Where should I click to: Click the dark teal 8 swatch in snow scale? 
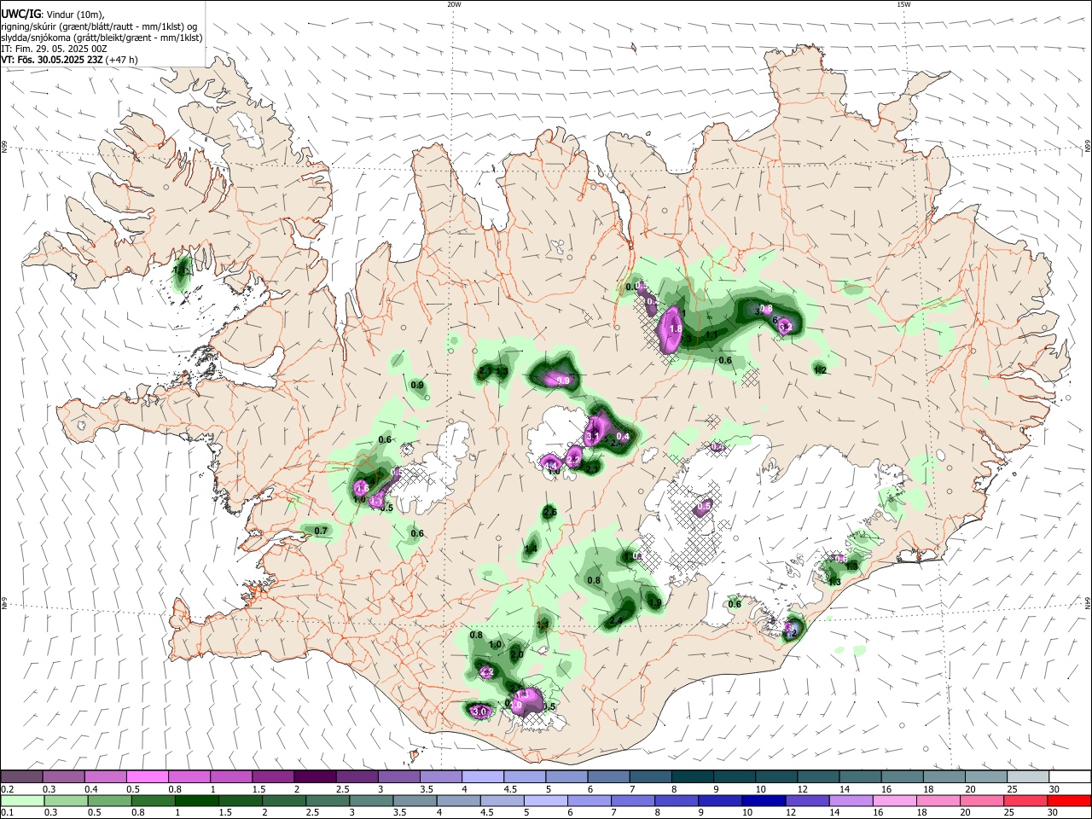[x=692, y=777]
